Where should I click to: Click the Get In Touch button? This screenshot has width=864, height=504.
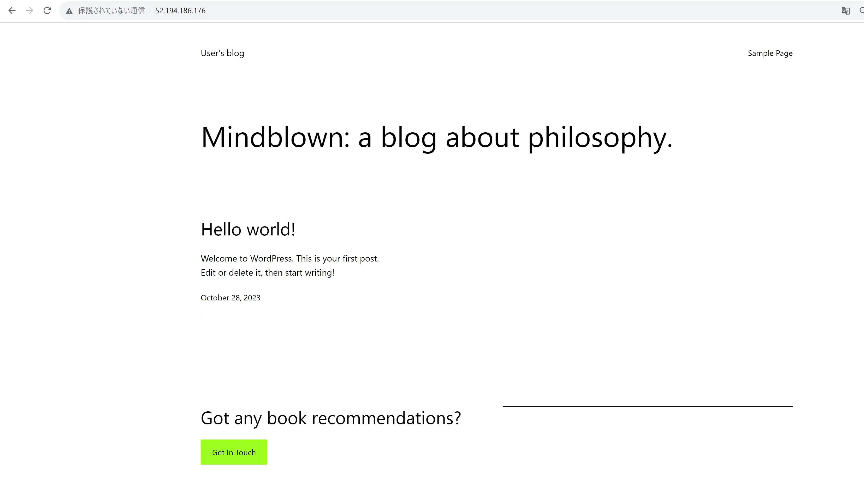coord(234,452)
